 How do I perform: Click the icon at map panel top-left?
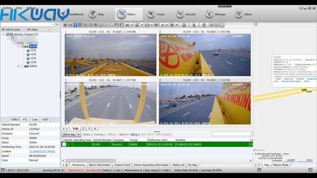pos(256,24)
